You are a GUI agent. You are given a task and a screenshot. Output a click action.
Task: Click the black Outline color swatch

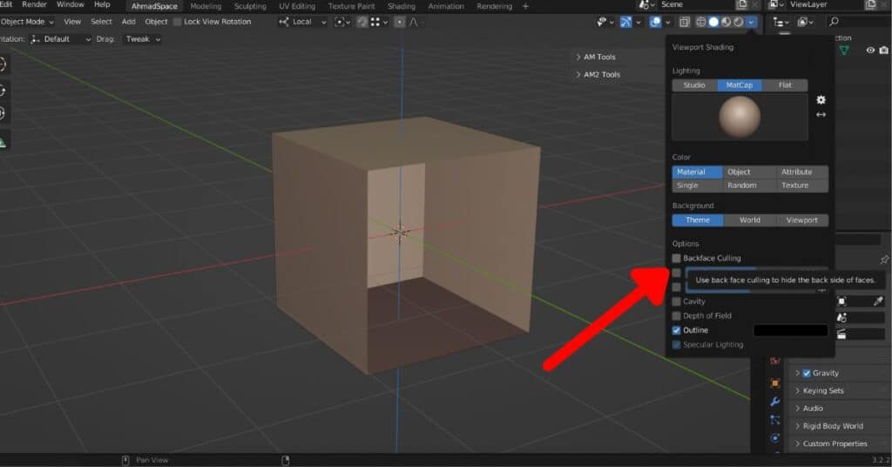tap(790, 330)
